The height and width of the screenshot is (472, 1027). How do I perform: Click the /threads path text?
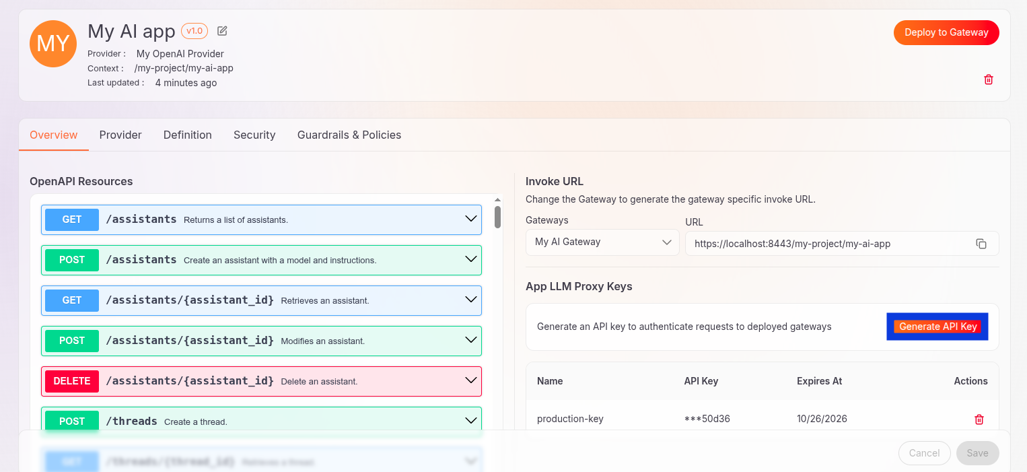(132, 422)
